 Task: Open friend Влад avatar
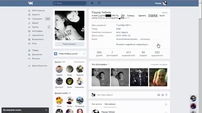(69, 69)
